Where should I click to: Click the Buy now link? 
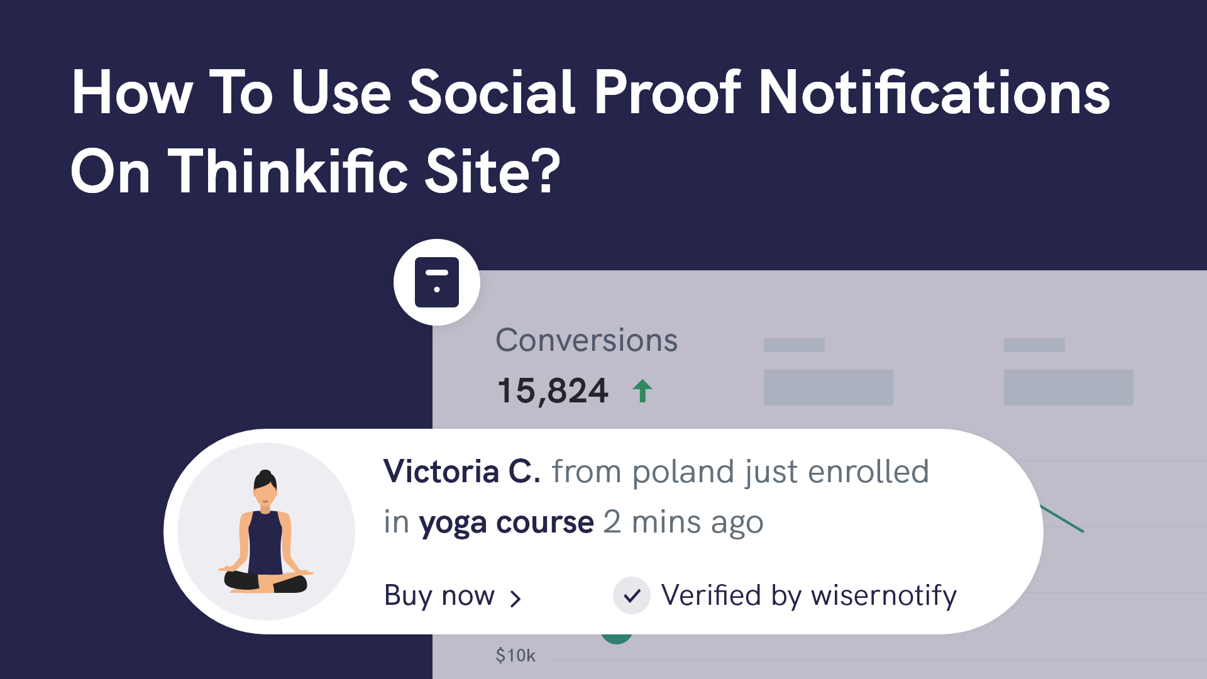point(439,595)
